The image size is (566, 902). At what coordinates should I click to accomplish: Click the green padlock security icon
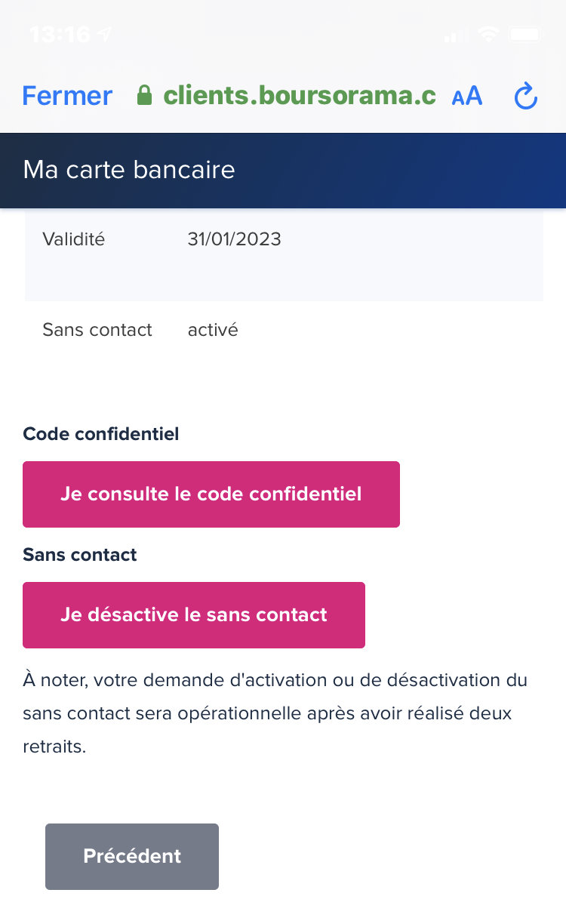click(x=144, y=96)
